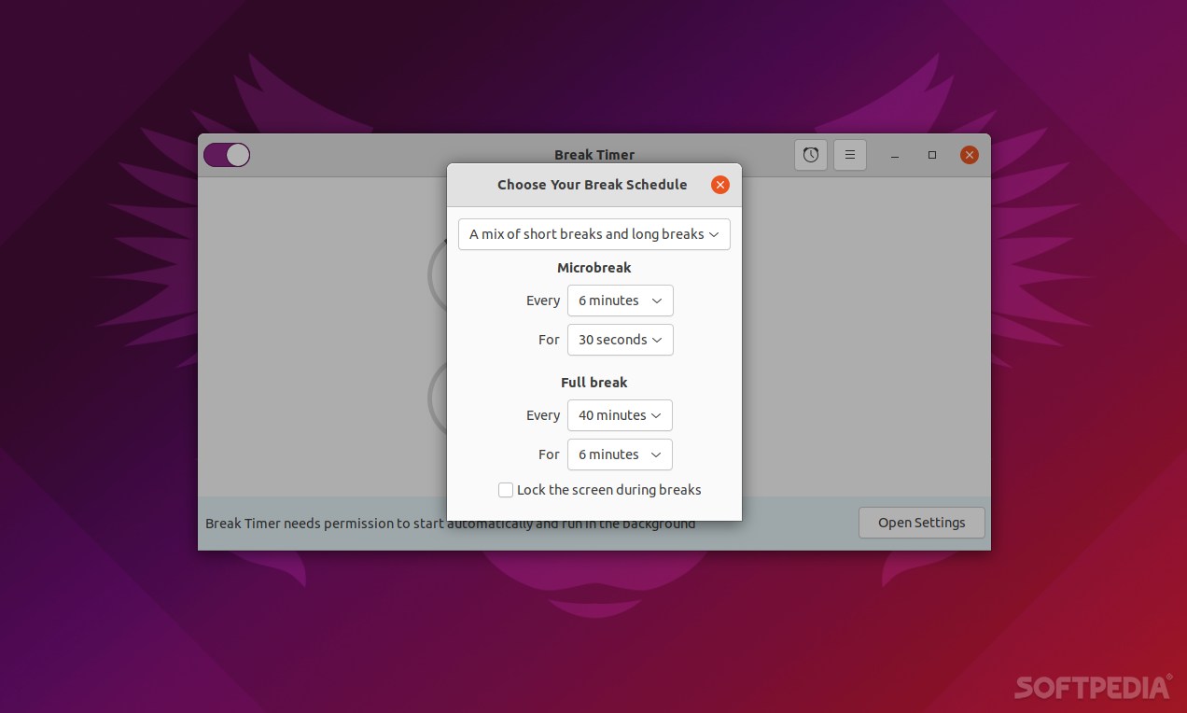Close the Break Timer main window

(970, 155)
